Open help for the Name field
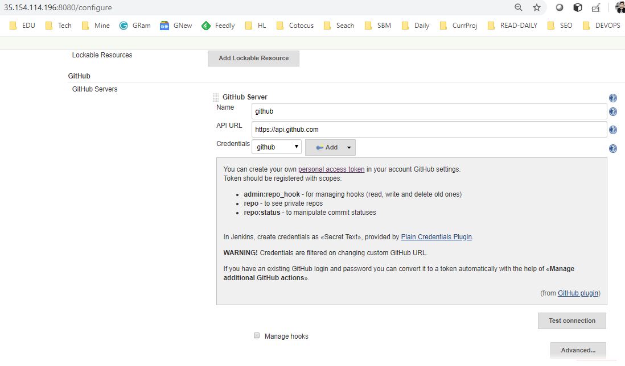Viewport: 625px width, 366px height. pos(613,112)
